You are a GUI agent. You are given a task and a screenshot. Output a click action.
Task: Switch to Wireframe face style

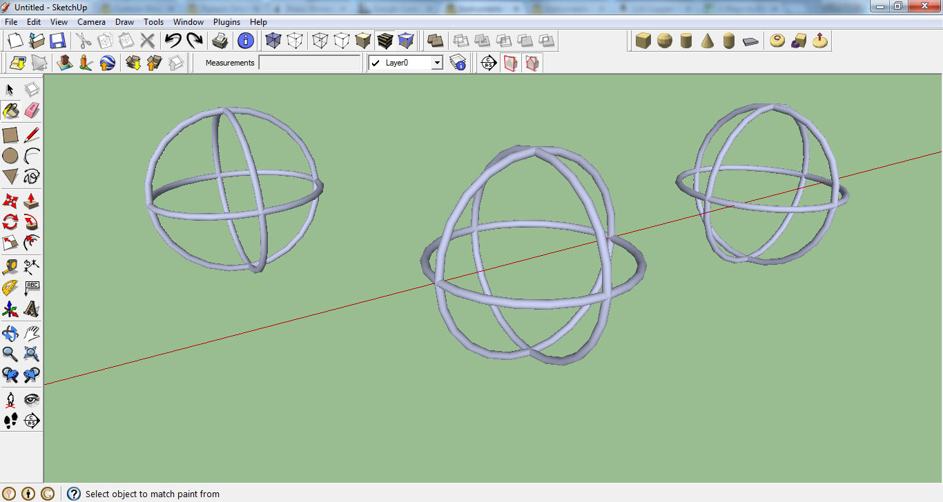click(320, 41)
